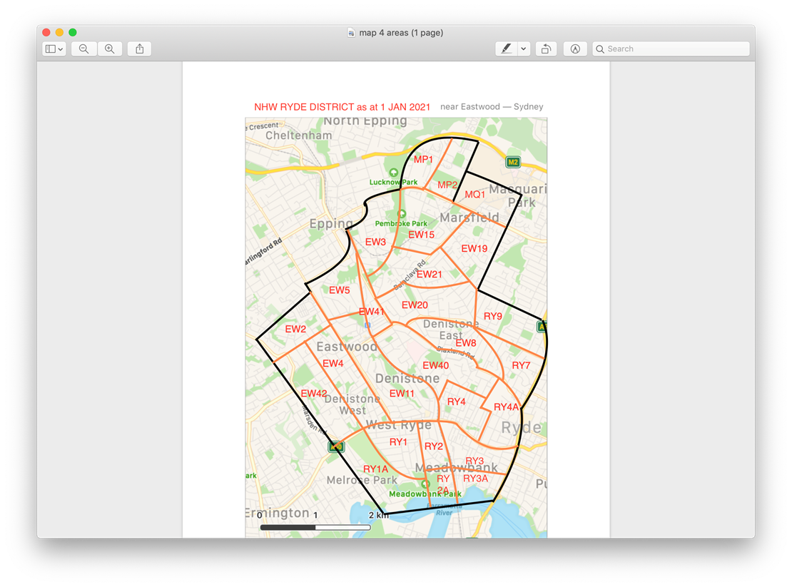Select the Highlight pen tool in the toolbar
This screenshot has height=587, width=792.
coord(508,49)
